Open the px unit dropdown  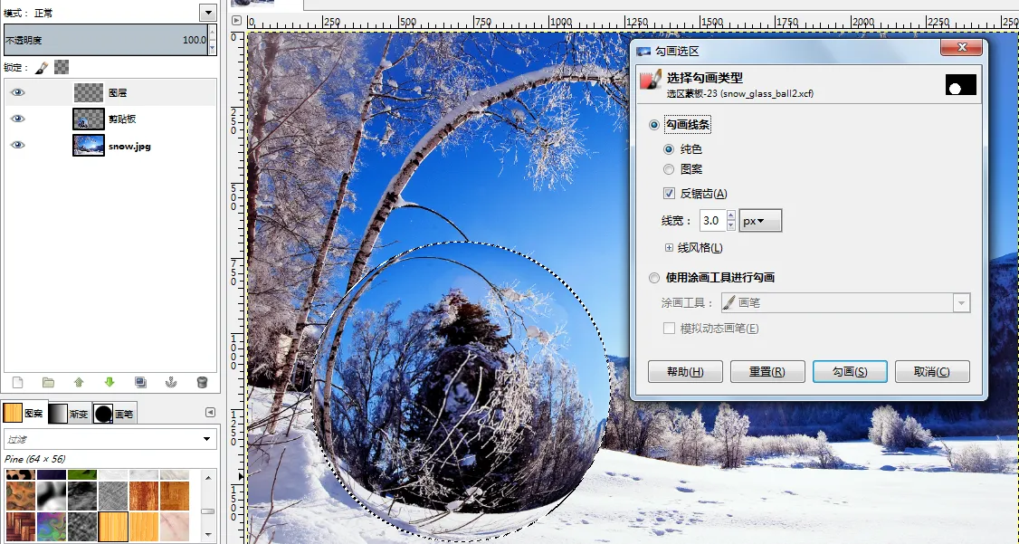760,221
